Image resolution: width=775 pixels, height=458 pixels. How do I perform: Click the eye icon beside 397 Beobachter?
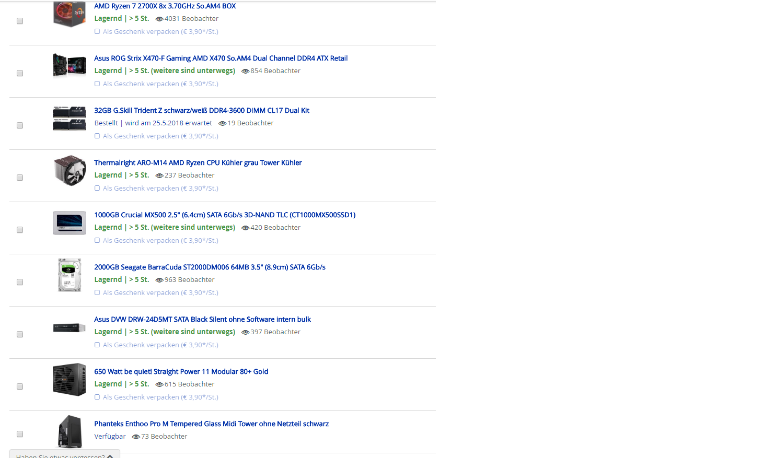(245, 332)
